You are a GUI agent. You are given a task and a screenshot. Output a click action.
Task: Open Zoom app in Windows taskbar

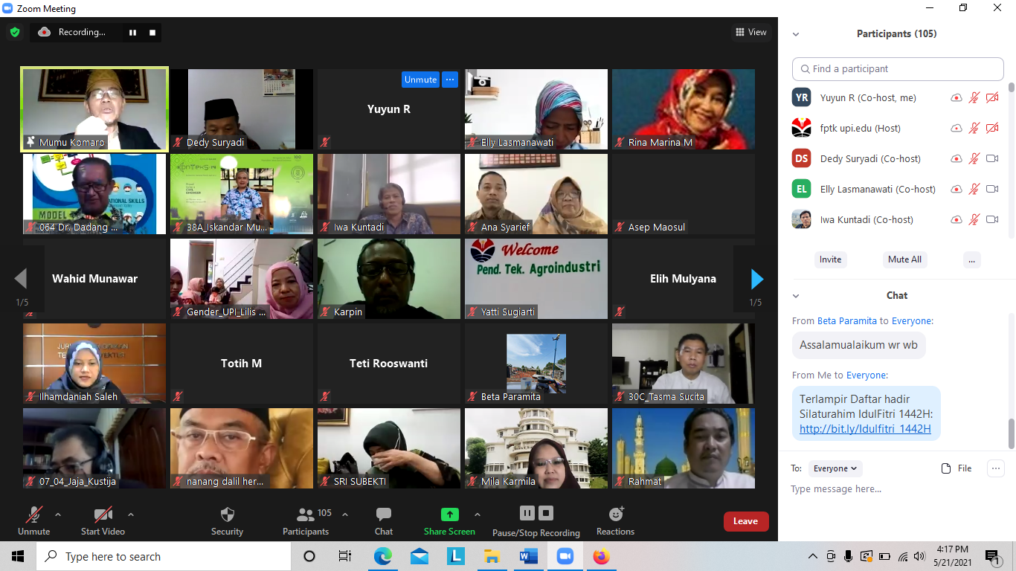pos(565,556)
